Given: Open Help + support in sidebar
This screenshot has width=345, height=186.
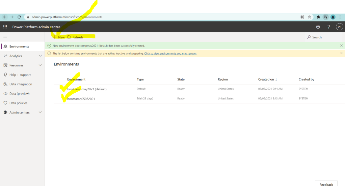Looking at the screenshot, I should 22,75.
